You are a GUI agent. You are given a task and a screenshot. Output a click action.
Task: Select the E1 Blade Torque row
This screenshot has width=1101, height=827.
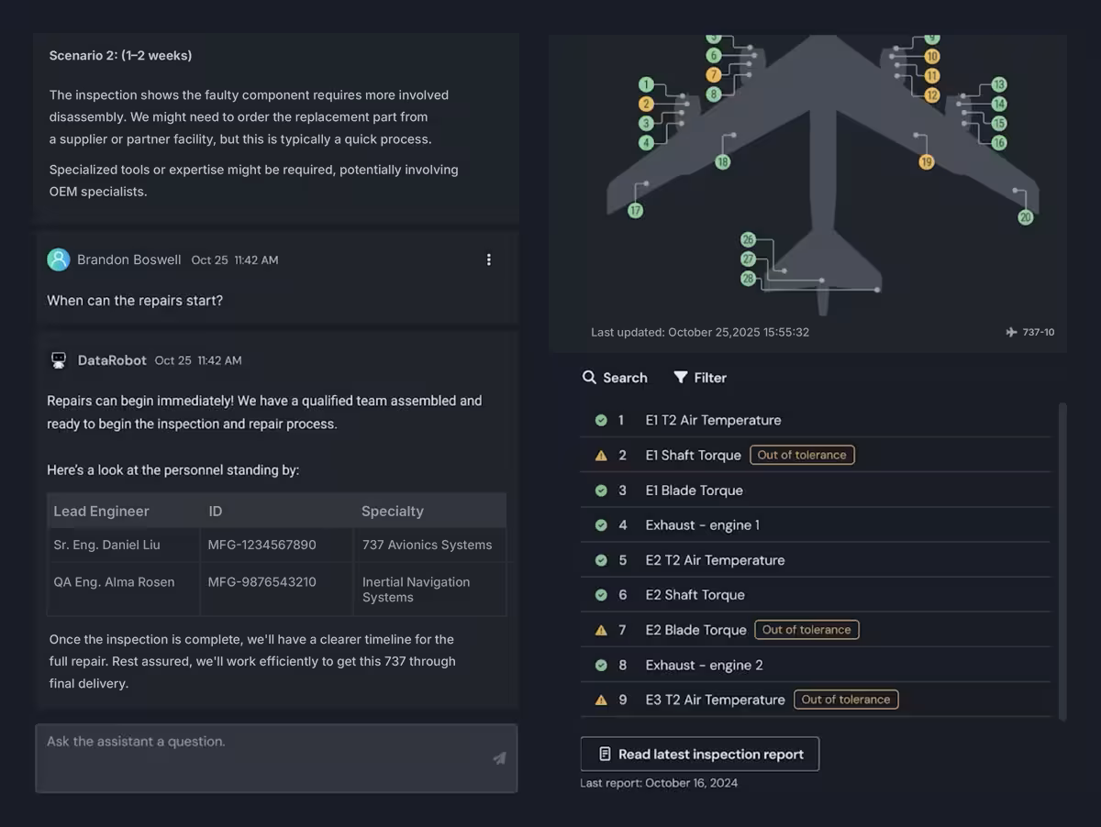point(816,490)
